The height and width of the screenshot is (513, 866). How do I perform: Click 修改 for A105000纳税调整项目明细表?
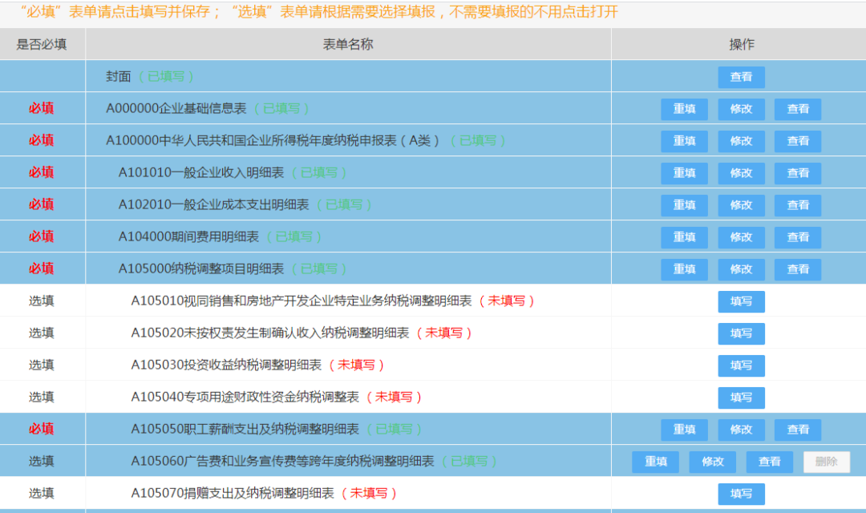pos(741,269)
